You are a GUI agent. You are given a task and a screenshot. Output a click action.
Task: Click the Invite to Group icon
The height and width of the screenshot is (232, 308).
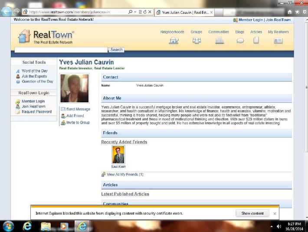point(63,123)
